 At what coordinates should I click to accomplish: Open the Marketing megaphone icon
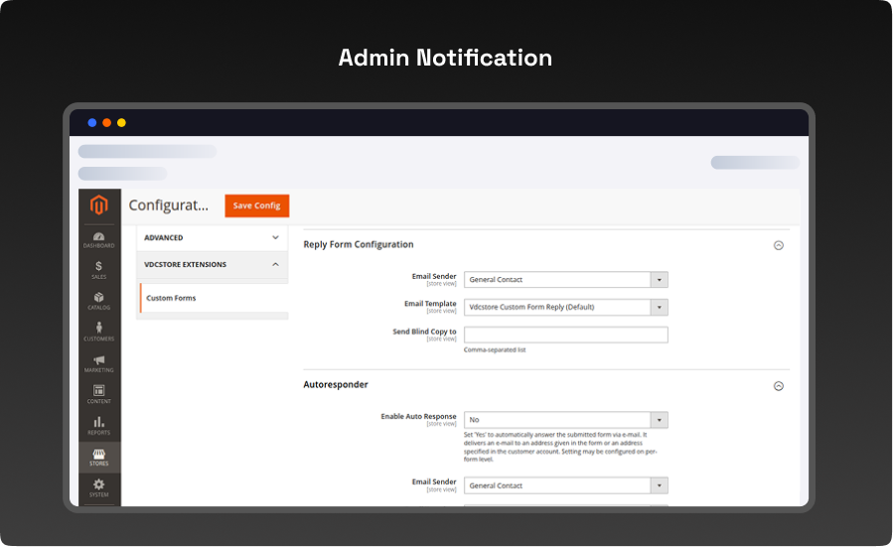point(98,362)
